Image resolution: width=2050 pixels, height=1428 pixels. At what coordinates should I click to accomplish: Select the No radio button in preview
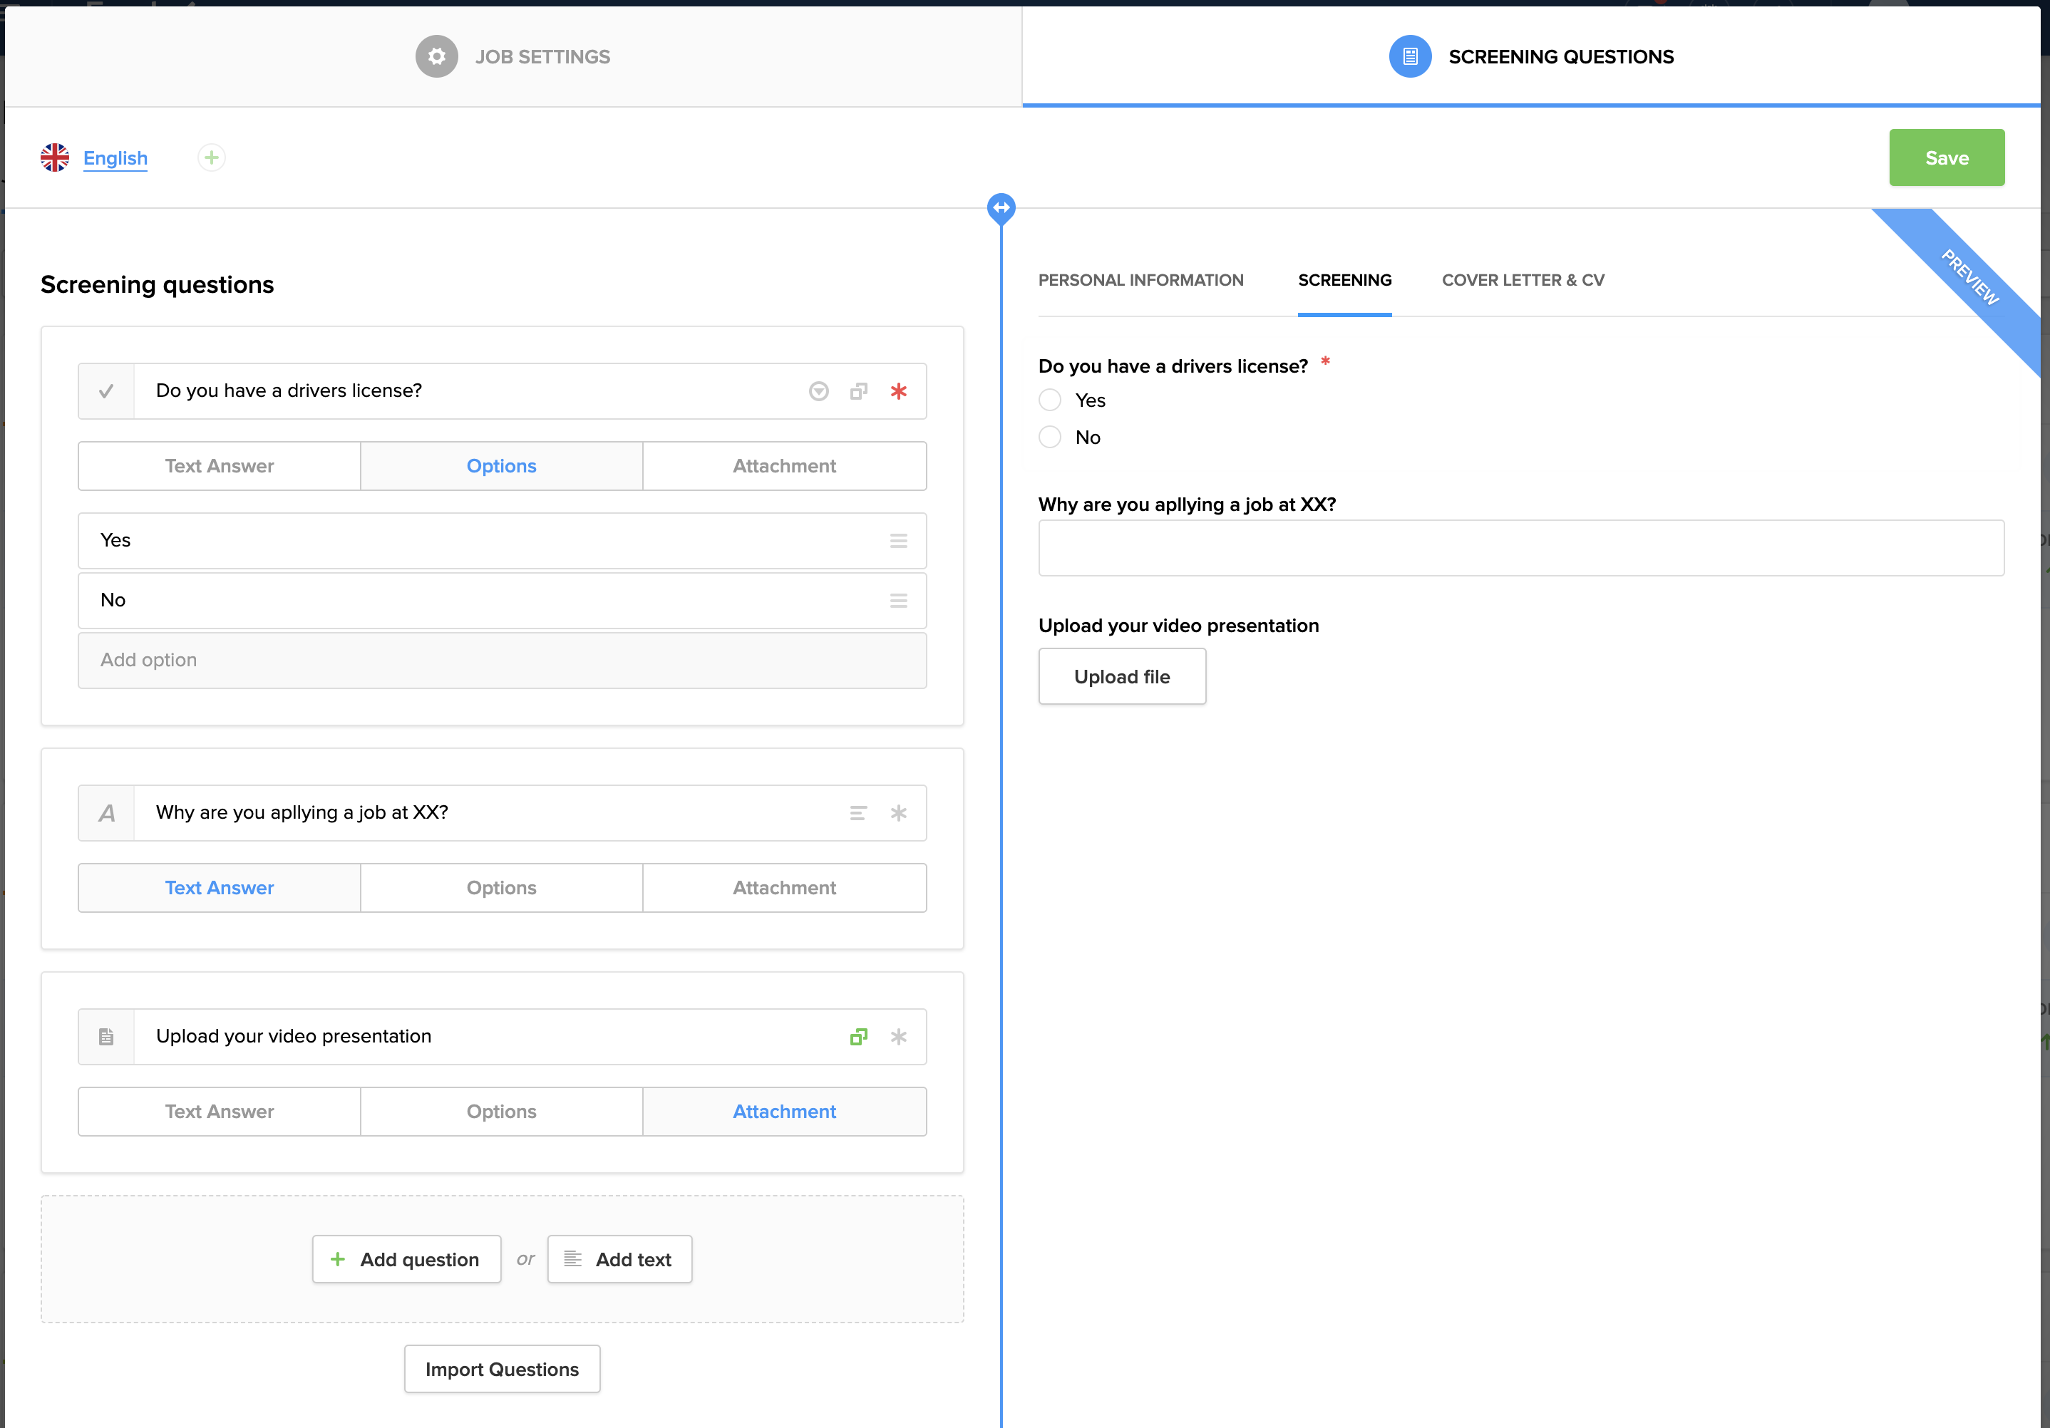tap(1050, 438)
